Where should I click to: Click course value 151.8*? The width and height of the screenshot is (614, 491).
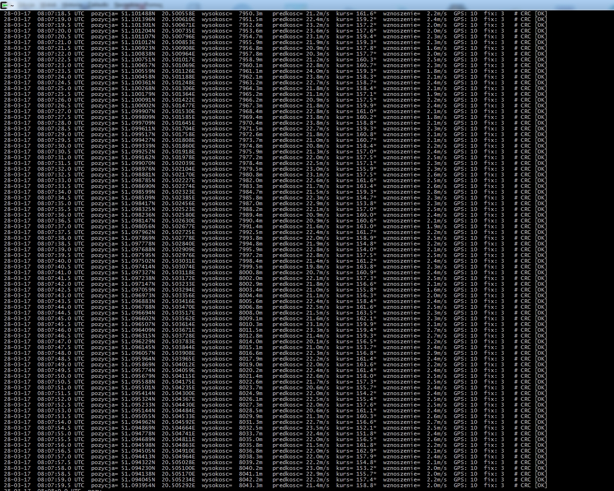pyautogui.click(x=366, y=433)
